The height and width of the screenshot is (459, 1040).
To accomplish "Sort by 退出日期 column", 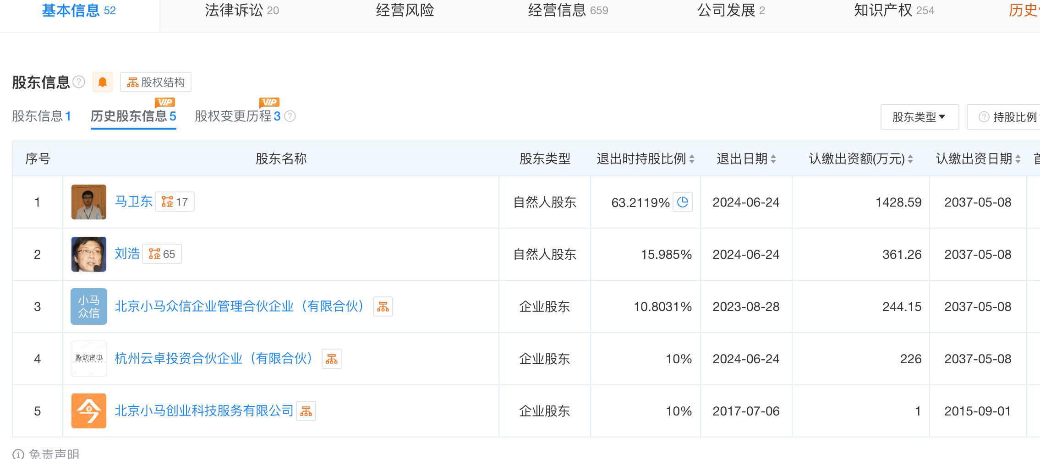I will pos(773,159).
